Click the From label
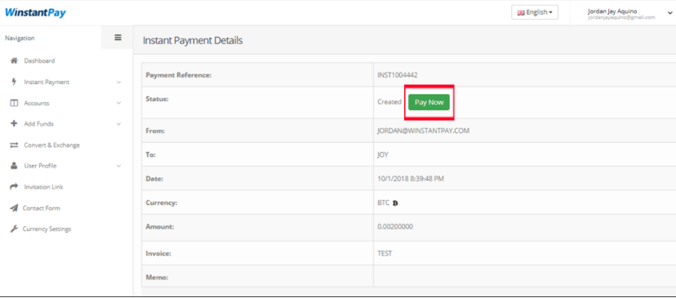This screenshot has height=298, width=676. [x=156, y=131]
